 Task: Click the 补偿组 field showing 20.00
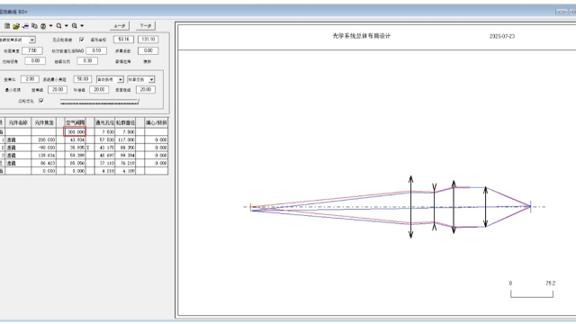click(99, 90)
